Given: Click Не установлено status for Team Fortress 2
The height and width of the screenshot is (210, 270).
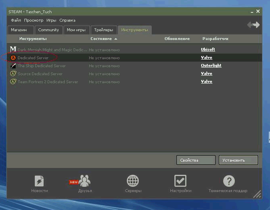Looking at the screenshot, I should [104, 82].
